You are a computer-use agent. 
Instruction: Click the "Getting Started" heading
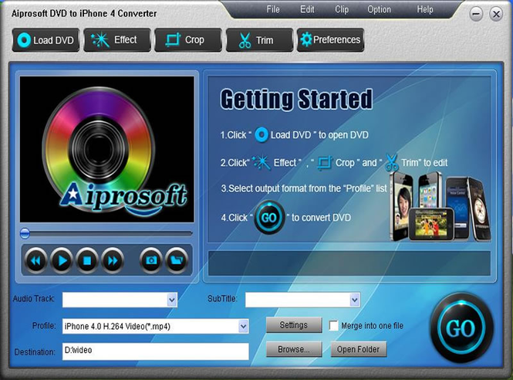(x=296, y=100)
